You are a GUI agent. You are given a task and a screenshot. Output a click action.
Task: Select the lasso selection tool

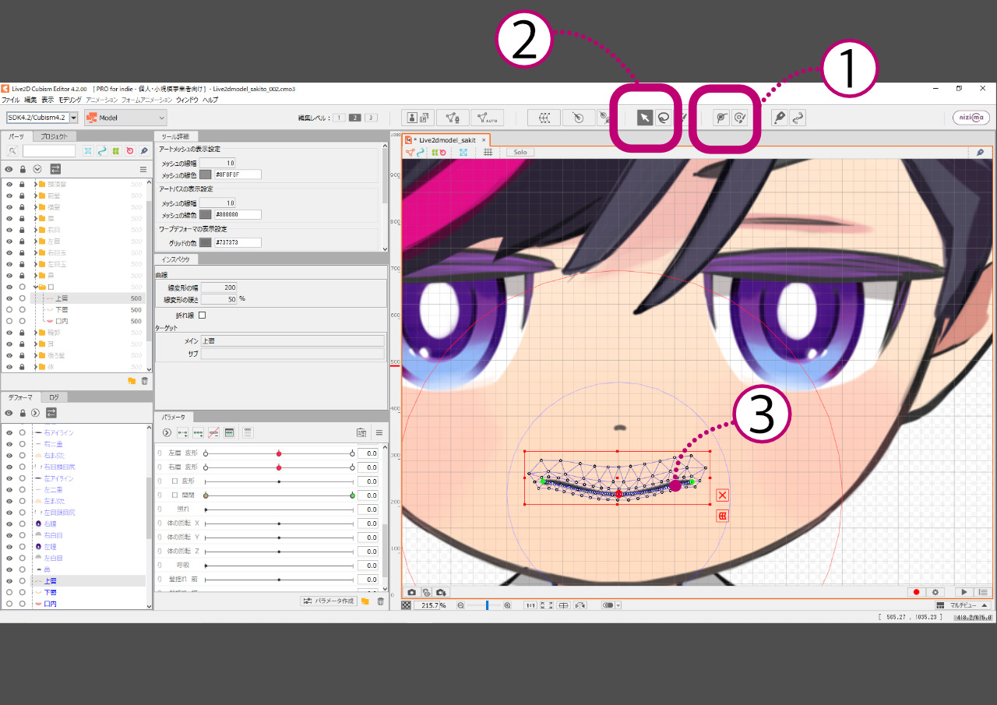point(663,118)
